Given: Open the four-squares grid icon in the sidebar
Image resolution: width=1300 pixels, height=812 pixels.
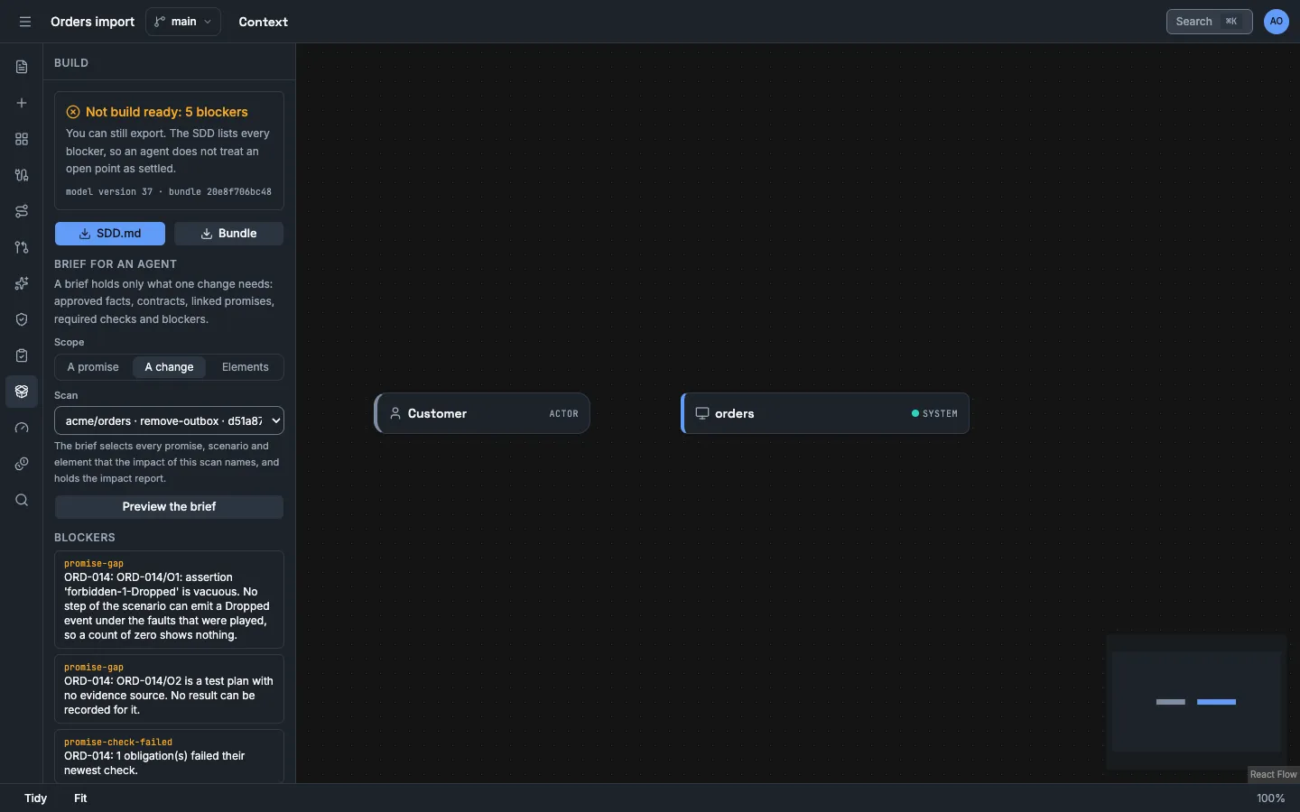Looking at the screenshot, I should coord(22,139).
